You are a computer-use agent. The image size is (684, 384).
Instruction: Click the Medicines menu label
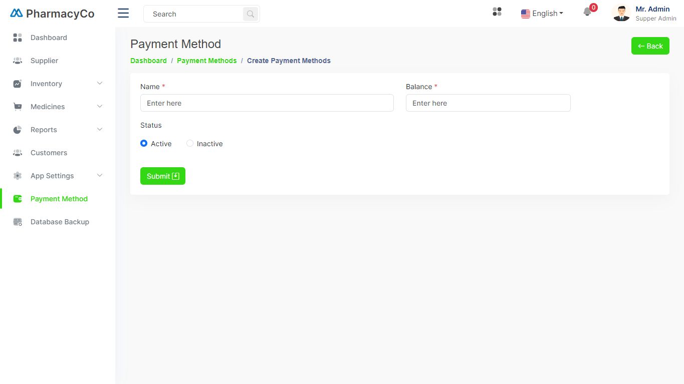pos(48,107)
